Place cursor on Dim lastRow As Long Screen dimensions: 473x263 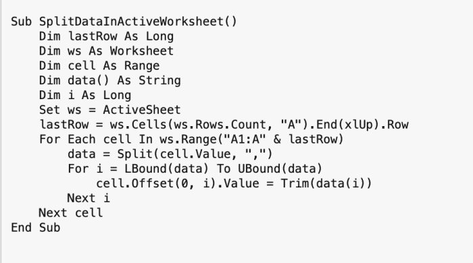tap(106, 36)
